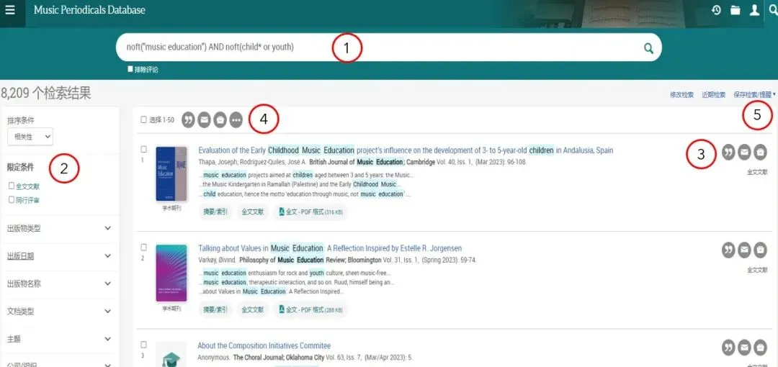Save selected items in results toolbar

220,120
